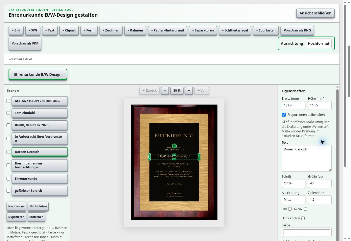
Task: Delete layer with Entfernen
Action: pos(36,217)
